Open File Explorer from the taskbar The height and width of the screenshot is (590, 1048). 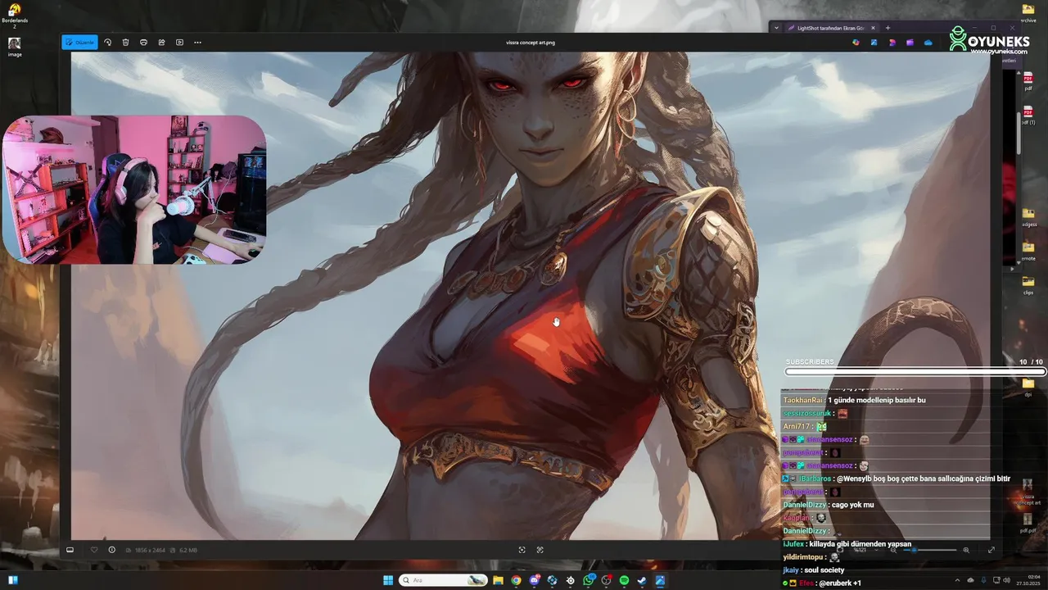coord(498,580)
